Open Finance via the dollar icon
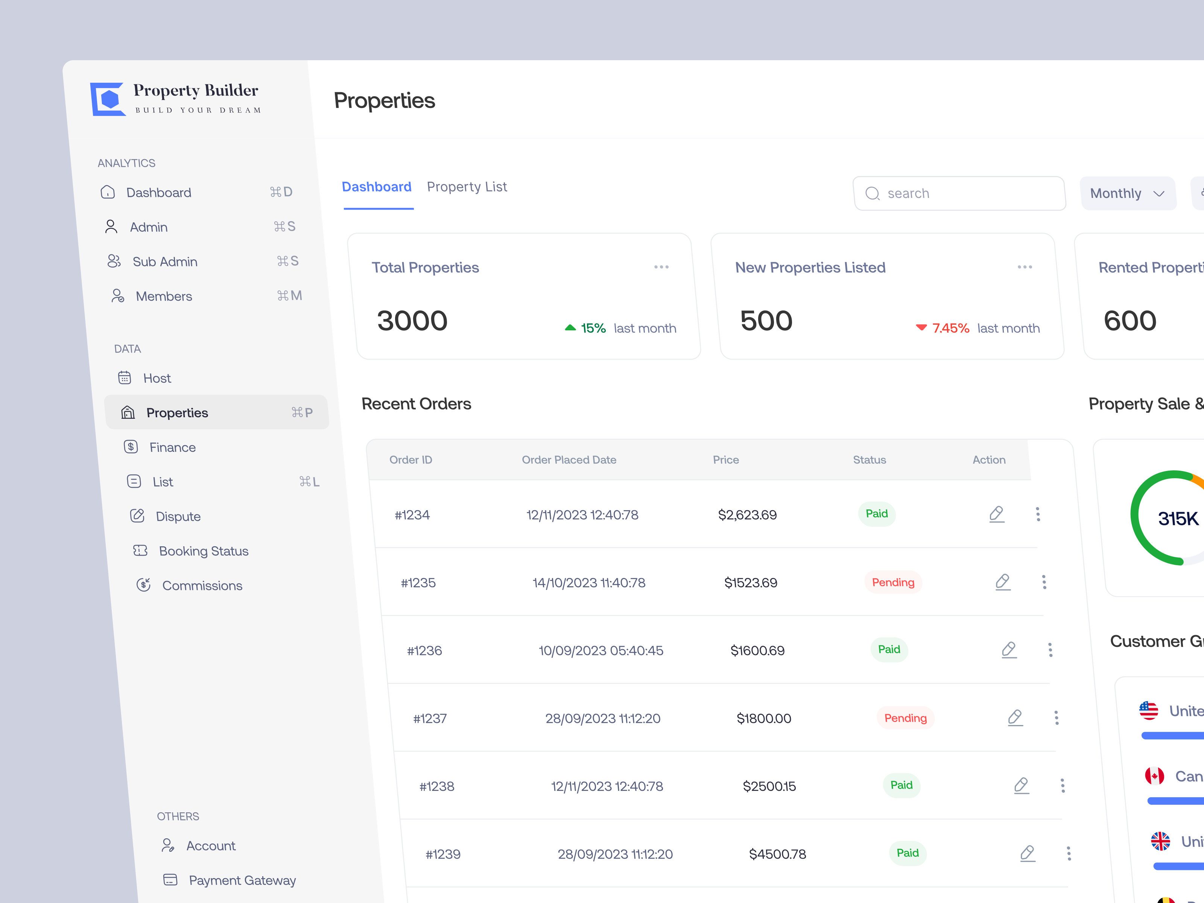The width and height of the screenshot is (1204, 903). pyautogui.click(x=131, y=447)
